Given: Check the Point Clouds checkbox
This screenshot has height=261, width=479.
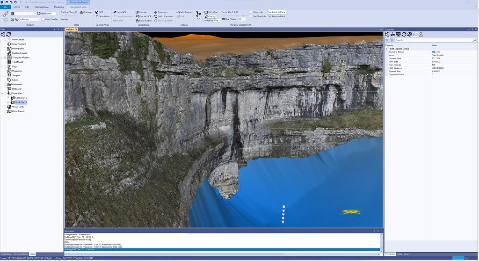Looking at the screenshot, I should (5, 39).
